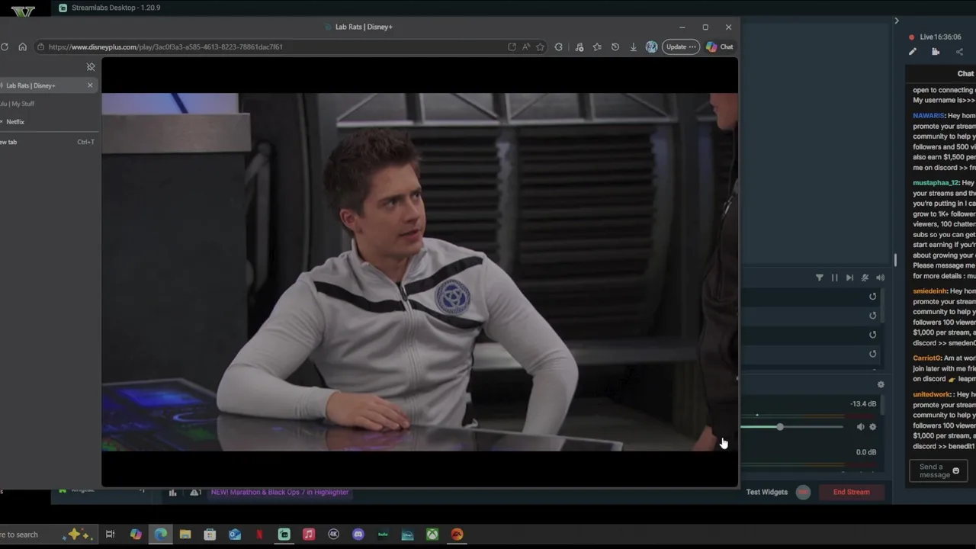The height and width of the screenshot is (549, 976).
Task: Replay the third recent event
Action: click(x=872, y=335)
